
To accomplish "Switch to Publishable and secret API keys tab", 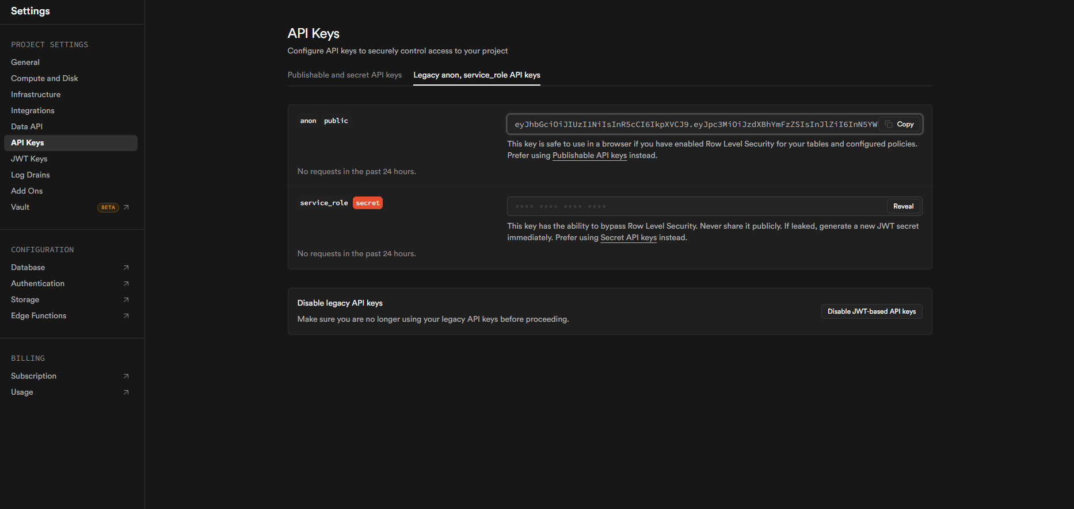I will tap(344, 75).
